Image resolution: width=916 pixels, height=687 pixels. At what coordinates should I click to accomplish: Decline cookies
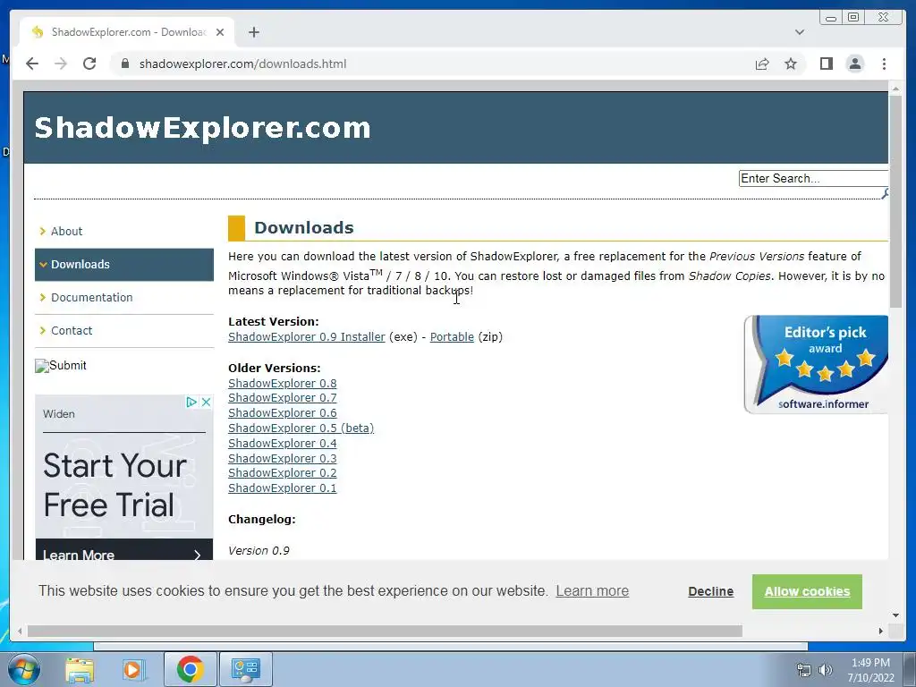coord(710,592)
